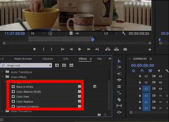Click the Drag Audio Only waveform icon

77,33
